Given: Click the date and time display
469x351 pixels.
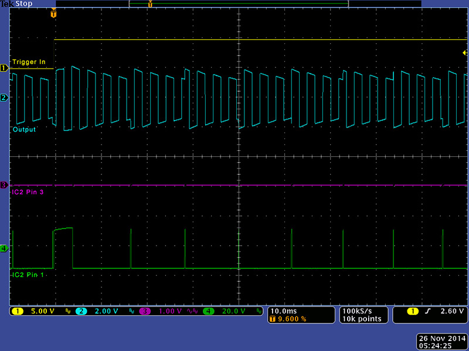Looking at the screenshot, I should pos(441,341).
